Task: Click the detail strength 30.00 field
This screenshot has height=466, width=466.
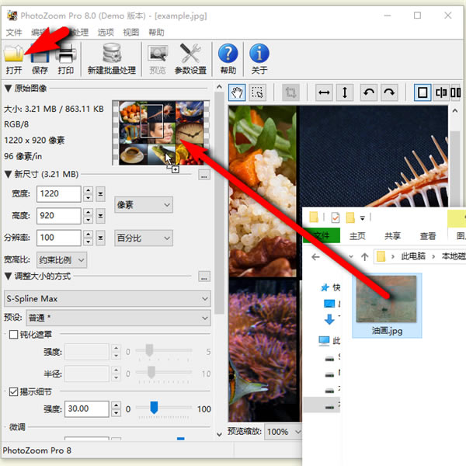Action: pyautogui.click(x=87, y=409)
